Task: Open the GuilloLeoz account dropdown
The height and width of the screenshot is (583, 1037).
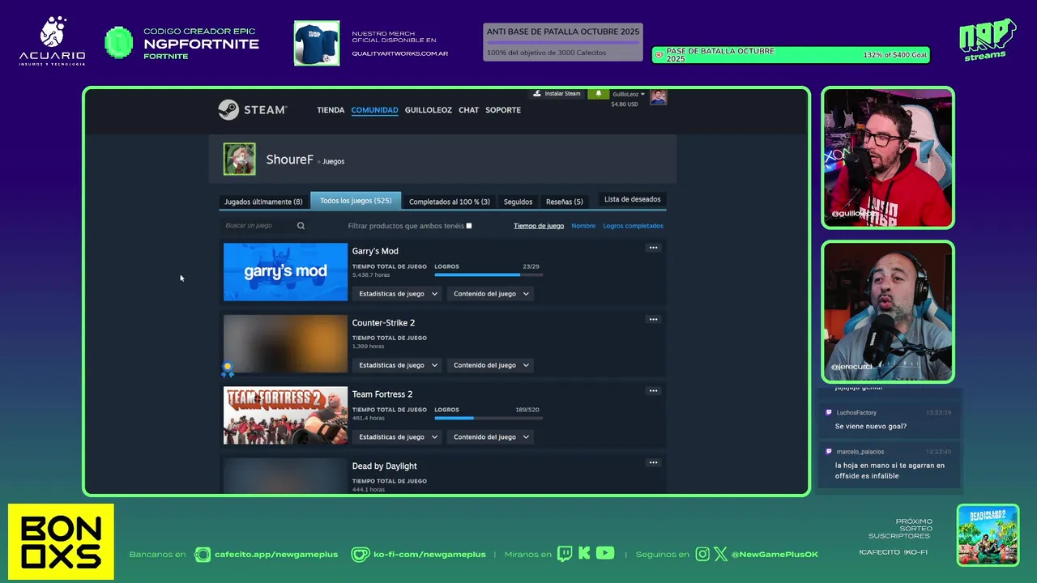Action: point(629,94)
